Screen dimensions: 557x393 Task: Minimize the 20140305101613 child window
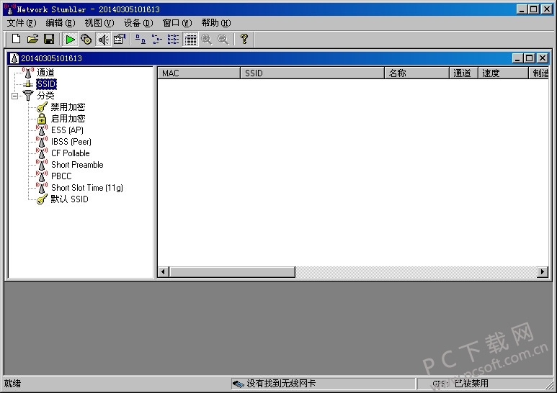[x=517, y=58]
